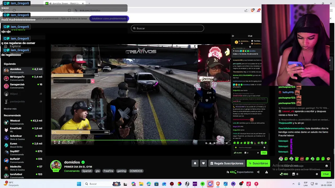Open the emoji picker in message box
335x188 pixels.
(x=327, y=166)
